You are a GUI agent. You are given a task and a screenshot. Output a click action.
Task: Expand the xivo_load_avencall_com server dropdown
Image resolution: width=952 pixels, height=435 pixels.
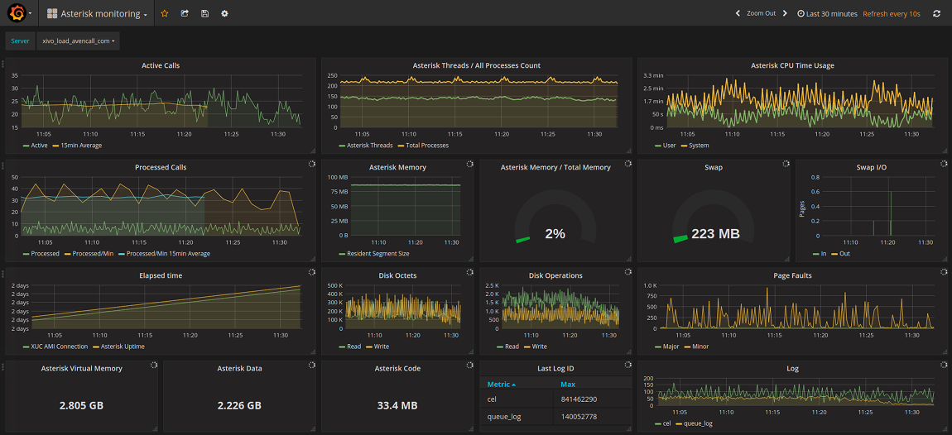[79, 41]
